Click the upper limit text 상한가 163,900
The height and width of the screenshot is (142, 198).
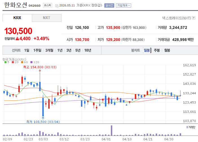click(x=134, y=28)
